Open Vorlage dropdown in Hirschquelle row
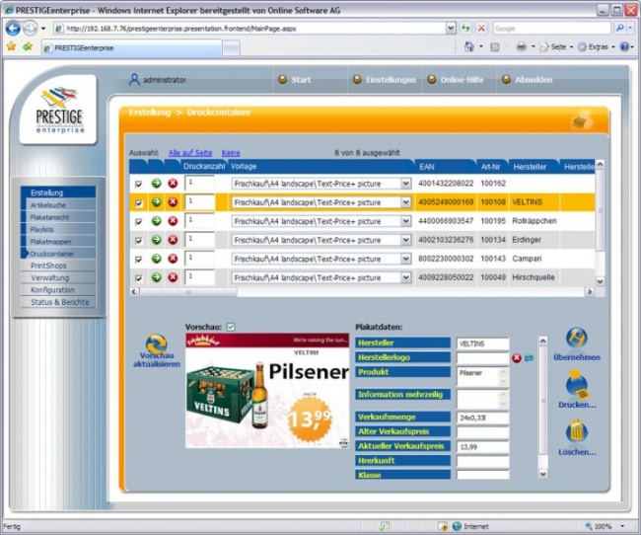 (405, 277)
